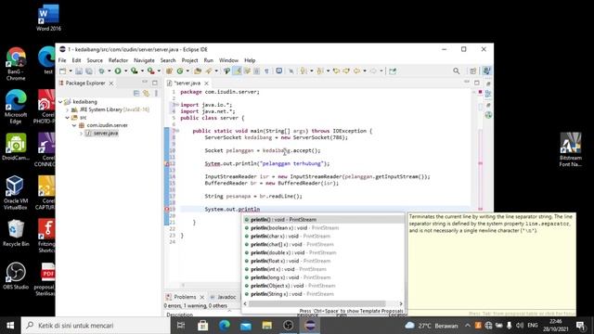The height and width of the screenshot is (334, 594).
Task: Click the New file toolbar icon
Action: pyautogui.click(x=62, y=71)
